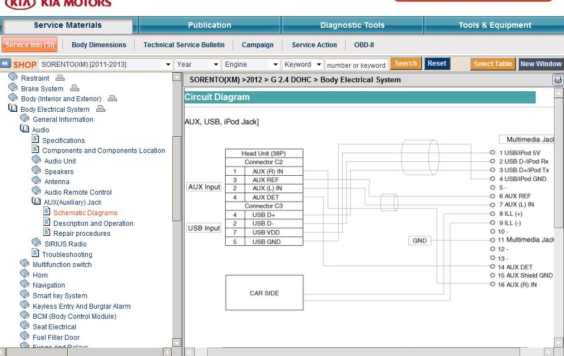This screenshot has height=356, width=564.
Task: Open Description and Operation in the tree
Action: [x=93, y=223]
